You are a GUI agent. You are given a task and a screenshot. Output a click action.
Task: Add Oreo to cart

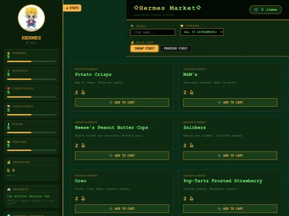pyautogui.click(x=122, y=209)
